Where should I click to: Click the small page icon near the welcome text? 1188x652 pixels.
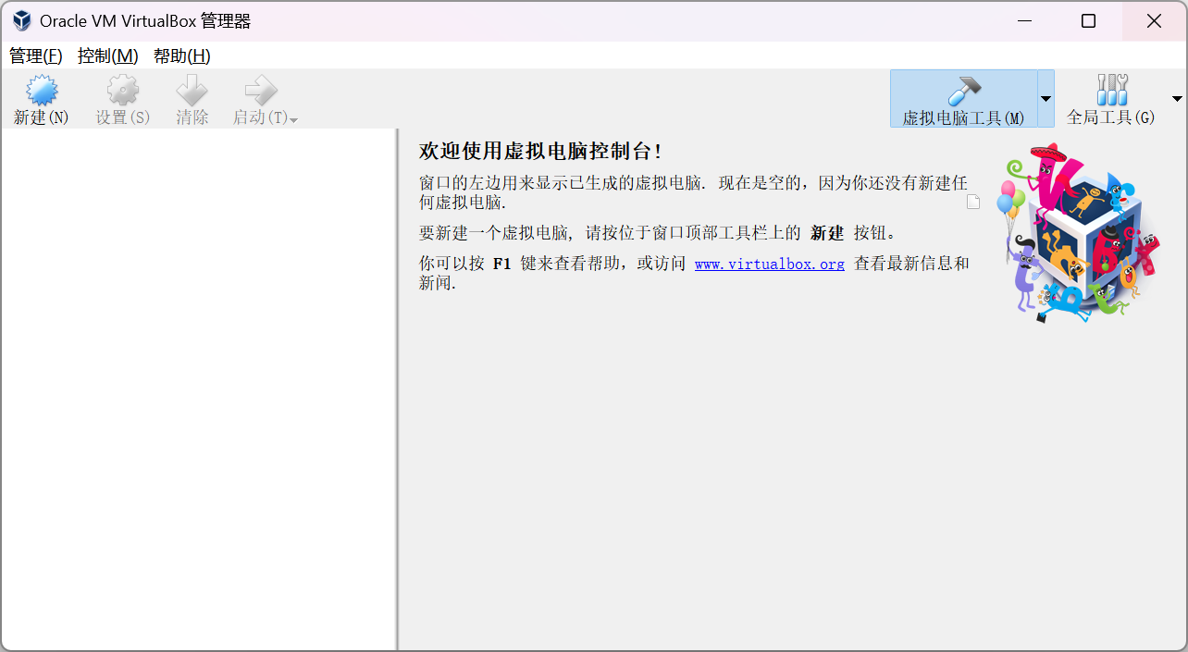click(973, 201)
